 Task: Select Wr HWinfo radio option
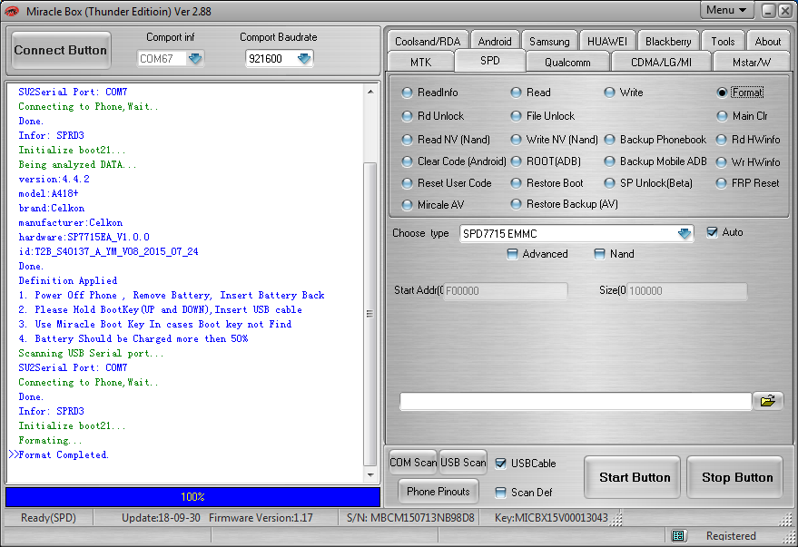[748, 162]
